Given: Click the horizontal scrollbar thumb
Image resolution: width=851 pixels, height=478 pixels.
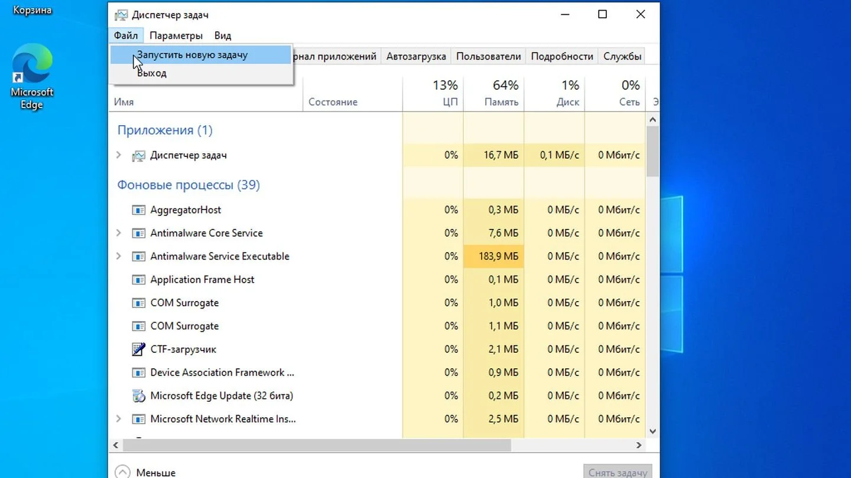Looking at the screenshot, I should click(317, 445).
